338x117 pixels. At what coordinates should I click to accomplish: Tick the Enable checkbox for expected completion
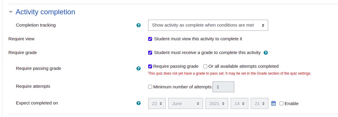tap(281, 104)
